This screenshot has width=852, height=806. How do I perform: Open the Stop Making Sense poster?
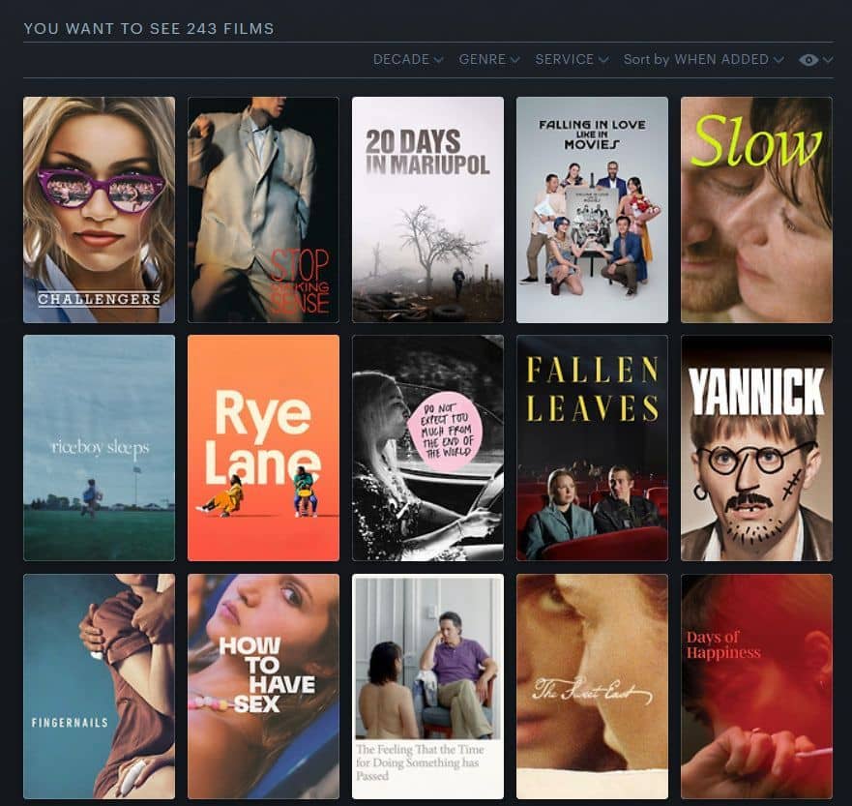tap(264, 210)
